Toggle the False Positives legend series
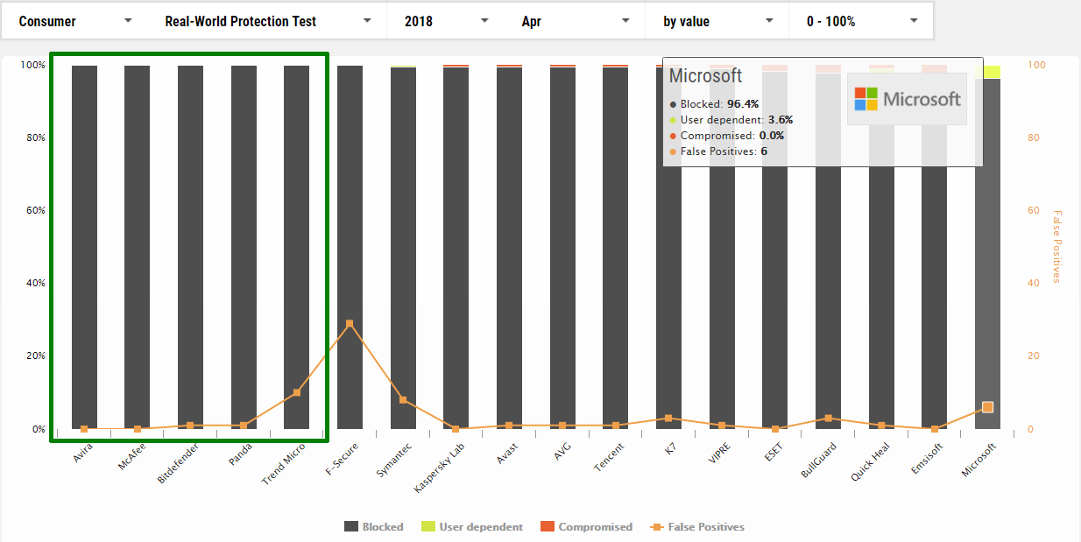The width and height of the screenshot is (1081, 542). pyautogui.click(x=696, y=527)
